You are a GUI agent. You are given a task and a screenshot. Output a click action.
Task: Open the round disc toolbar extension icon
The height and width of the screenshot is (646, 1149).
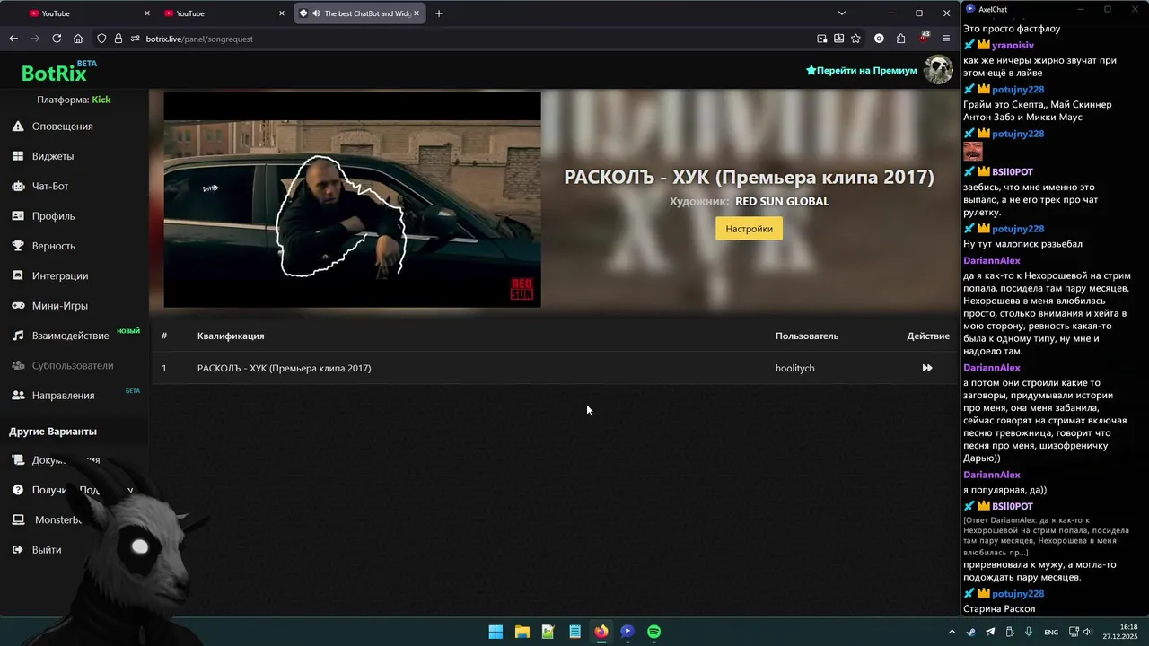click(x=879, y=39)
